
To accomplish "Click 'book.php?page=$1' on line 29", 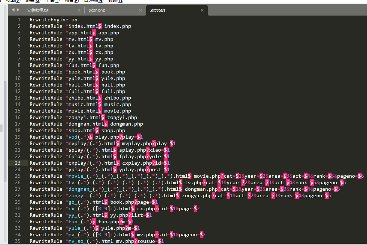I will pos(134,202).
